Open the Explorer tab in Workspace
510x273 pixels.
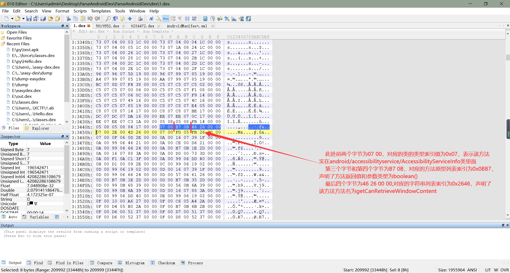coord(38,128)
